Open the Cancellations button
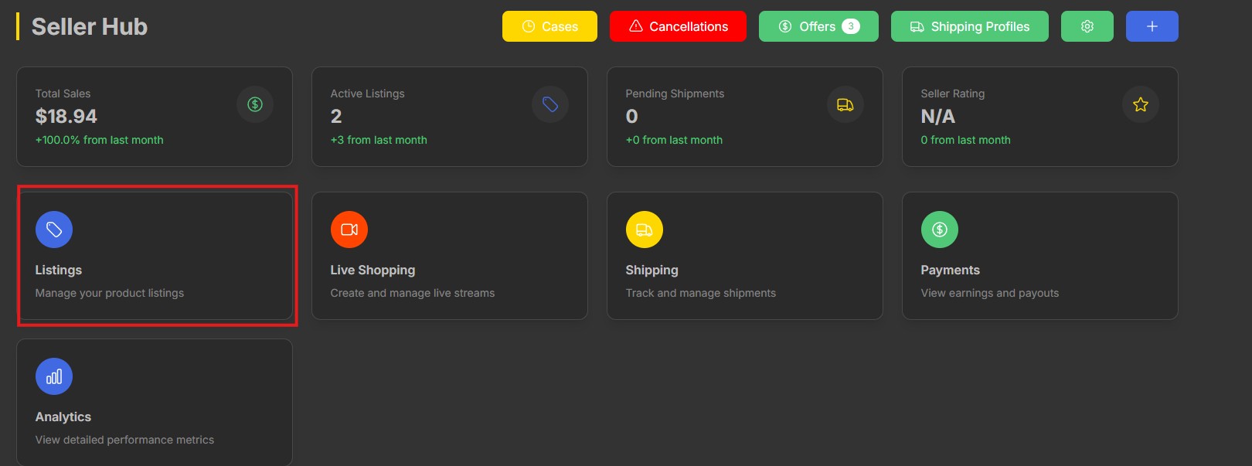 point(678,26)
